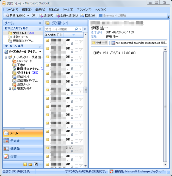Switch to the 連絡先 contacts view
This screenshot has width=172, height=176.
23,149
